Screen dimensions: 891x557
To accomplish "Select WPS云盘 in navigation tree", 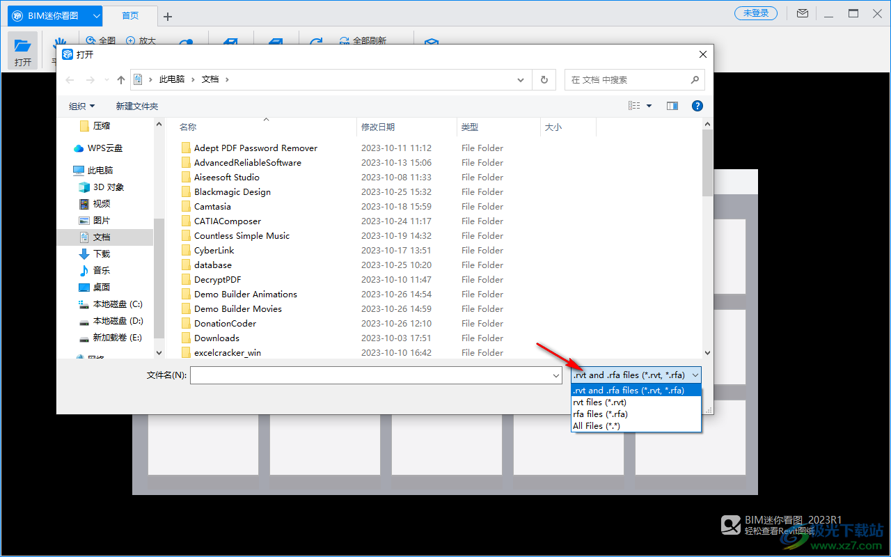I will [104, 148].
